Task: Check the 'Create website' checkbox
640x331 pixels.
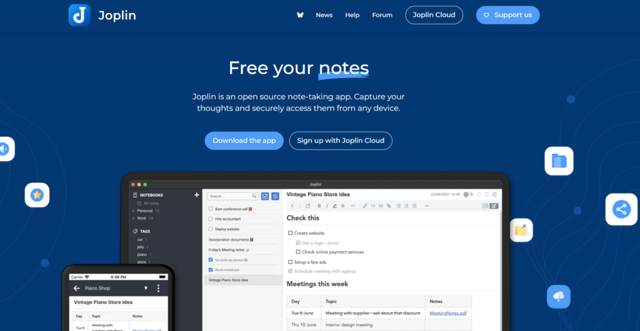Action: coord(290,233)
